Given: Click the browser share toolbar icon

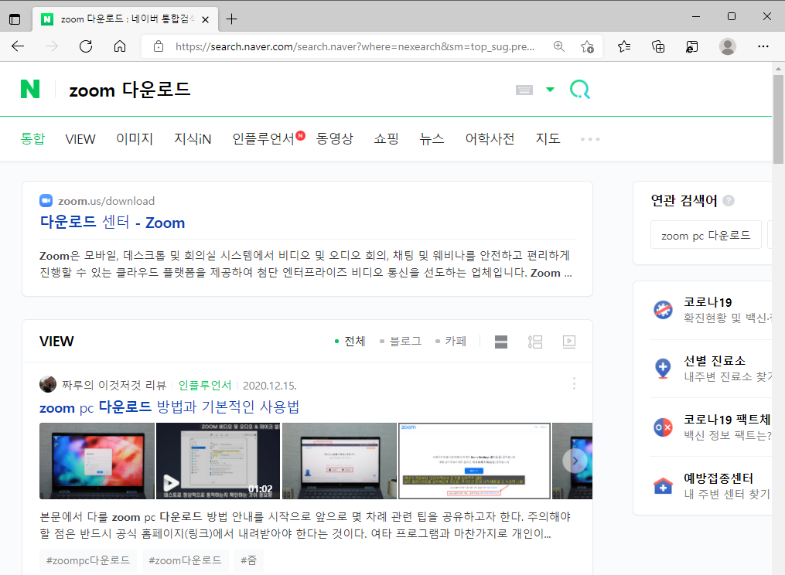Looking at the screenshot, I should pyautogui.click(x=692, y=46).
